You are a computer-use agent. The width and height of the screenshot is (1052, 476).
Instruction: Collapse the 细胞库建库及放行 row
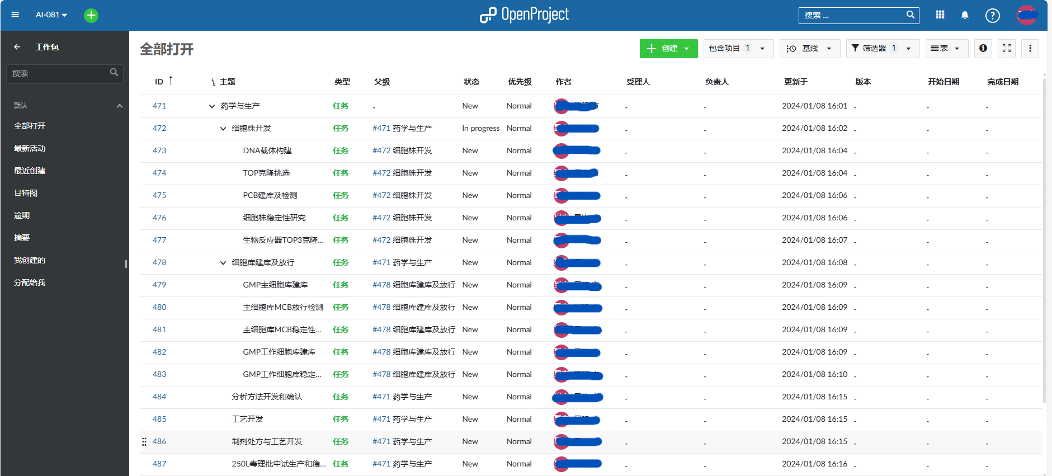pyautogui.click(x=223, y=263)
